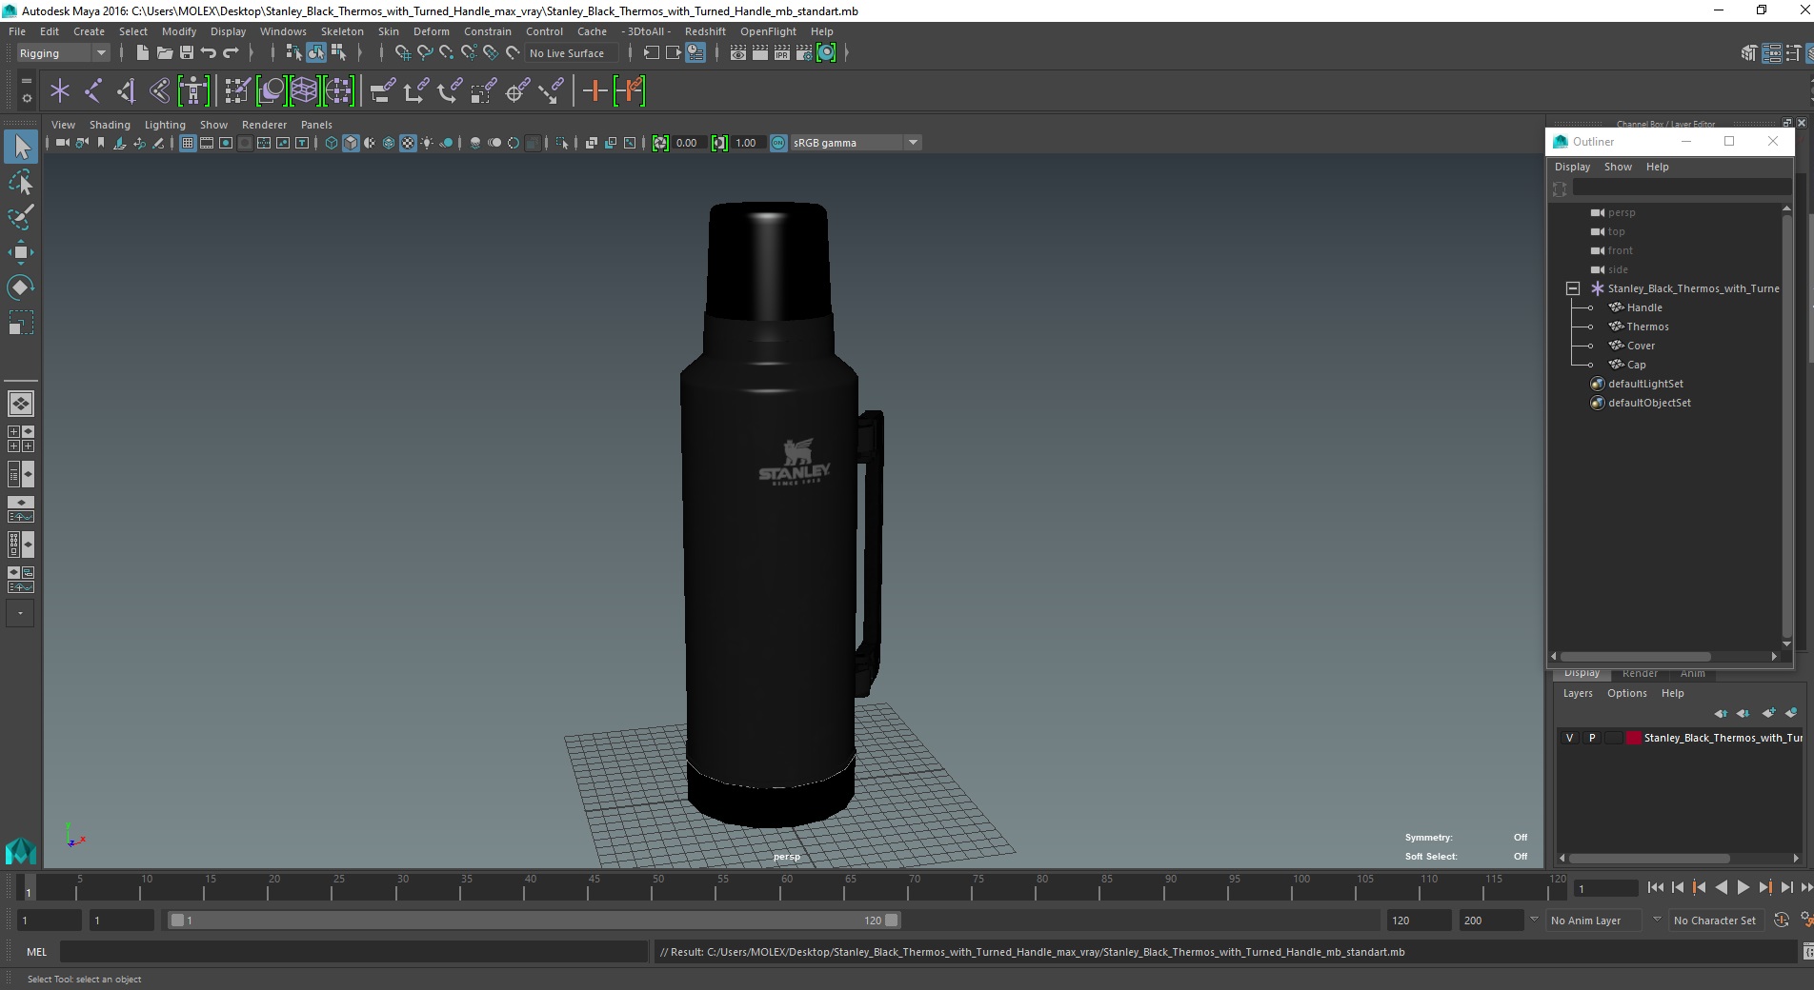The image size is (1814, 990).
Task: Toggle the viewport grid display
Action: 188,143
